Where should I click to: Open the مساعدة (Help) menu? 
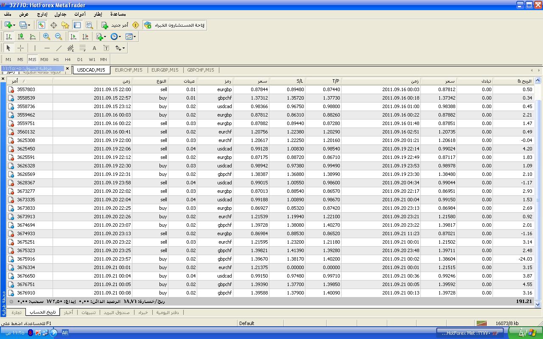[118, 14]
